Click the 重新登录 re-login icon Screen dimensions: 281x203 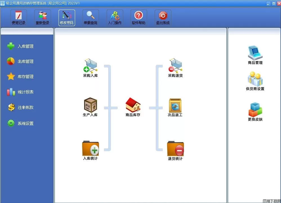coord(42,18)
